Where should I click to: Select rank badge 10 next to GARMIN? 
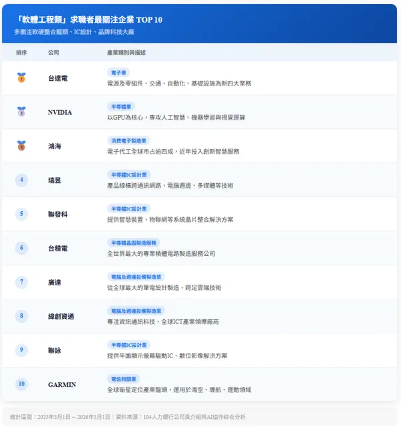pyautogui.click(x=21, y=384)
